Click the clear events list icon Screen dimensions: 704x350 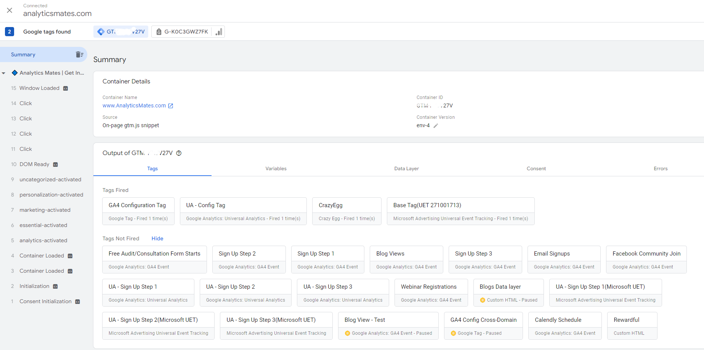coord(79,54)
